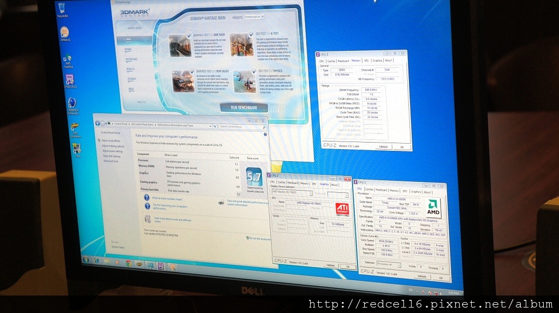The image size is (559, 313).
Task: Open the Open disk cleanup link
Action: 112,156
